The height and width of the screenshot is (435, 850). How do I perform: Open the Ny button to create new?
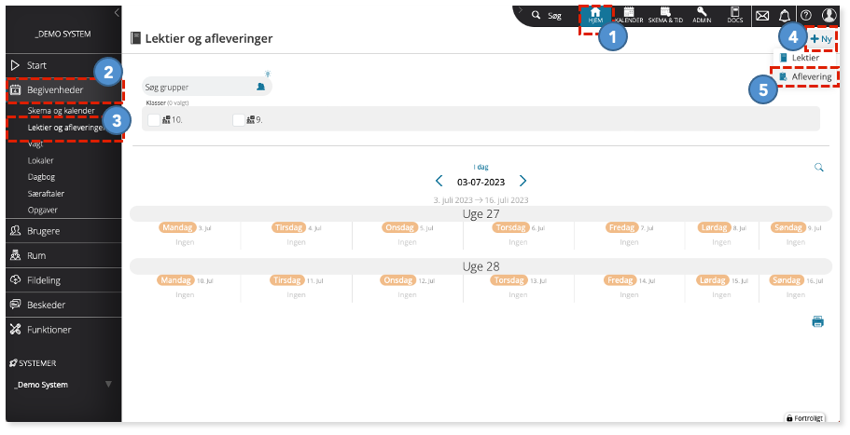point(821,39)
